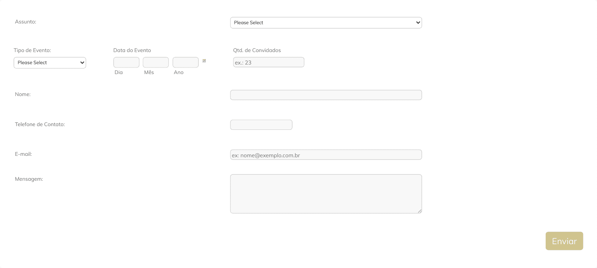Focus the Nome text field
597x268 pixels.
click(x=326, y=95)
